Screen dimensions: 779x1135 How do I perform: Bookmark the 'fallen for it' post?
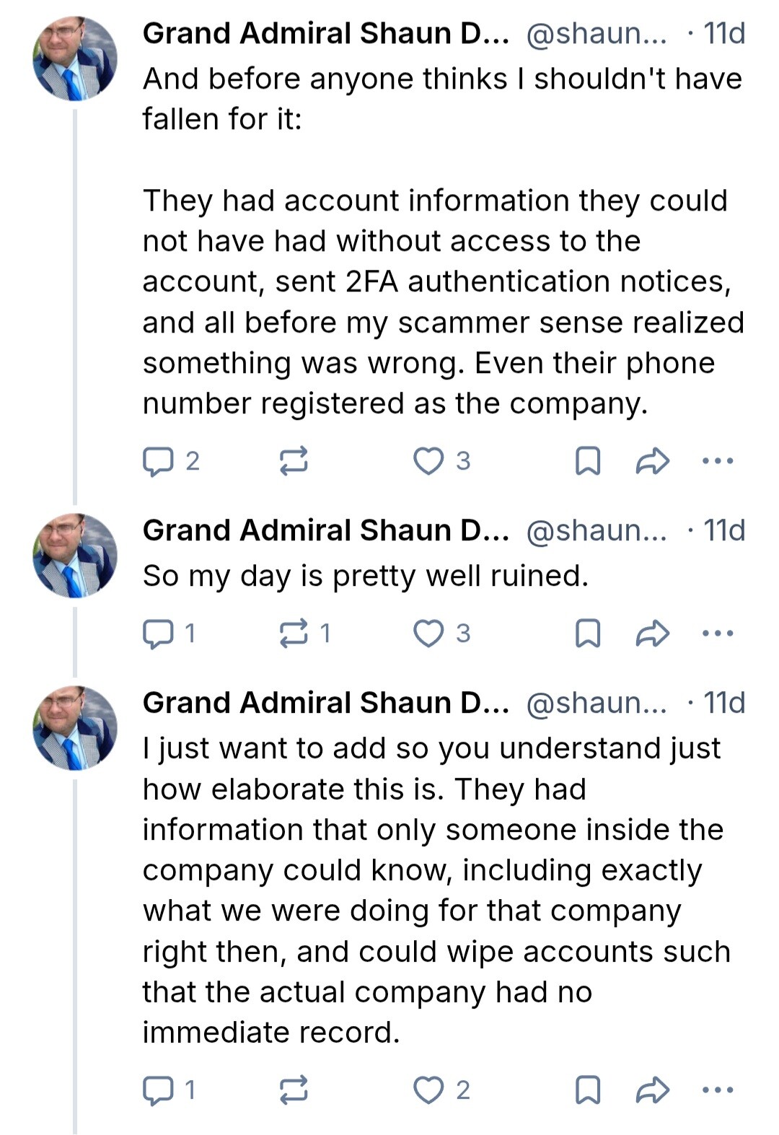coord(588,461)
